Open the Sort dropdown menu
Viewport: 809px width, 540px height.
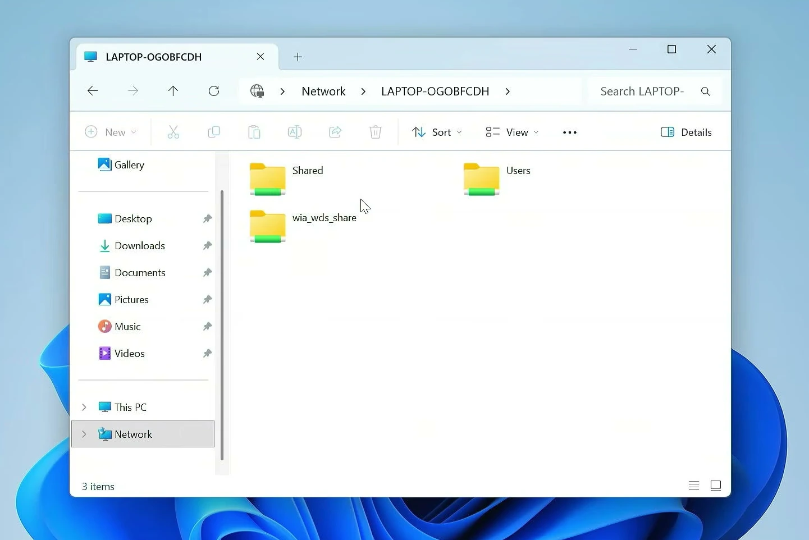tap(437, 132)
